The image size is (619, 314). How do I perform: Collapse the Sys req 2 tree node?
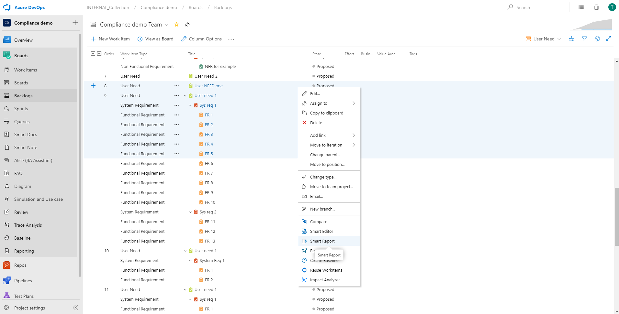(190, 212)
